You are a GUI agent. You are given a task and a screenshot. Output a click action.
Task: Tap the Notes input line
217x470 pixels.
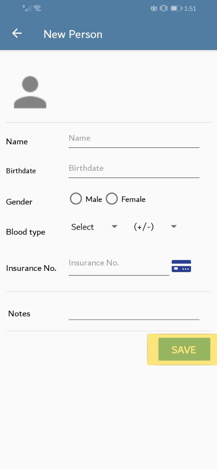[134, 313]
